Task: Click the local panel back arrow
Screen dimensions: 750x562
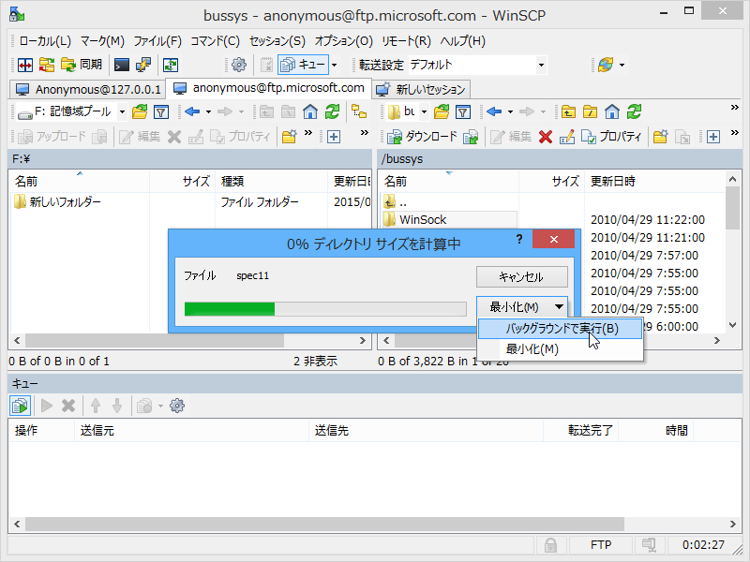Action: [x=192, y=111]
